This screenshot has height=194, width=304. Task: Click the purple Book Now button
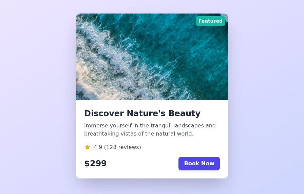199,164
